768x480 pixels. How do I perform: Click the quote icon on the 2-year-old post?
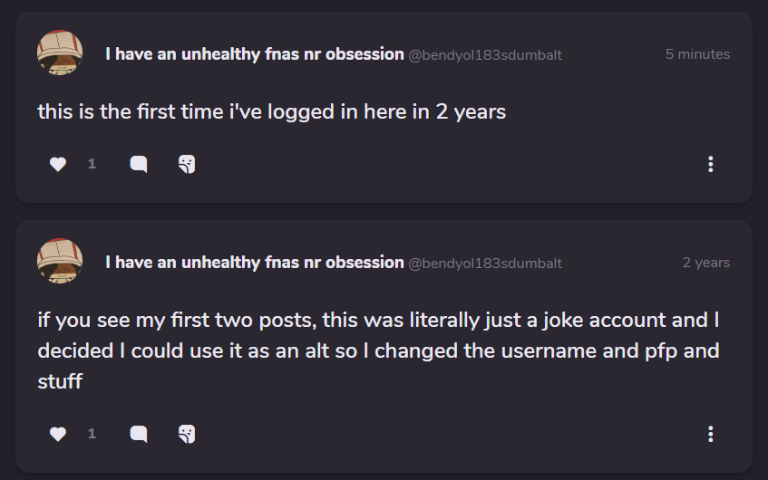[x=187, y=434]
